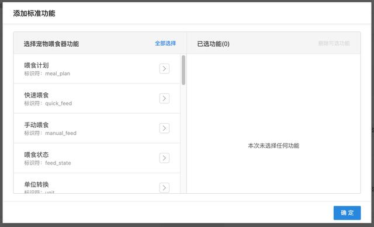This screenshot has height=227, width=374.
Task: Select the 手动喂食 function name
Action: (x=36, y=125)
